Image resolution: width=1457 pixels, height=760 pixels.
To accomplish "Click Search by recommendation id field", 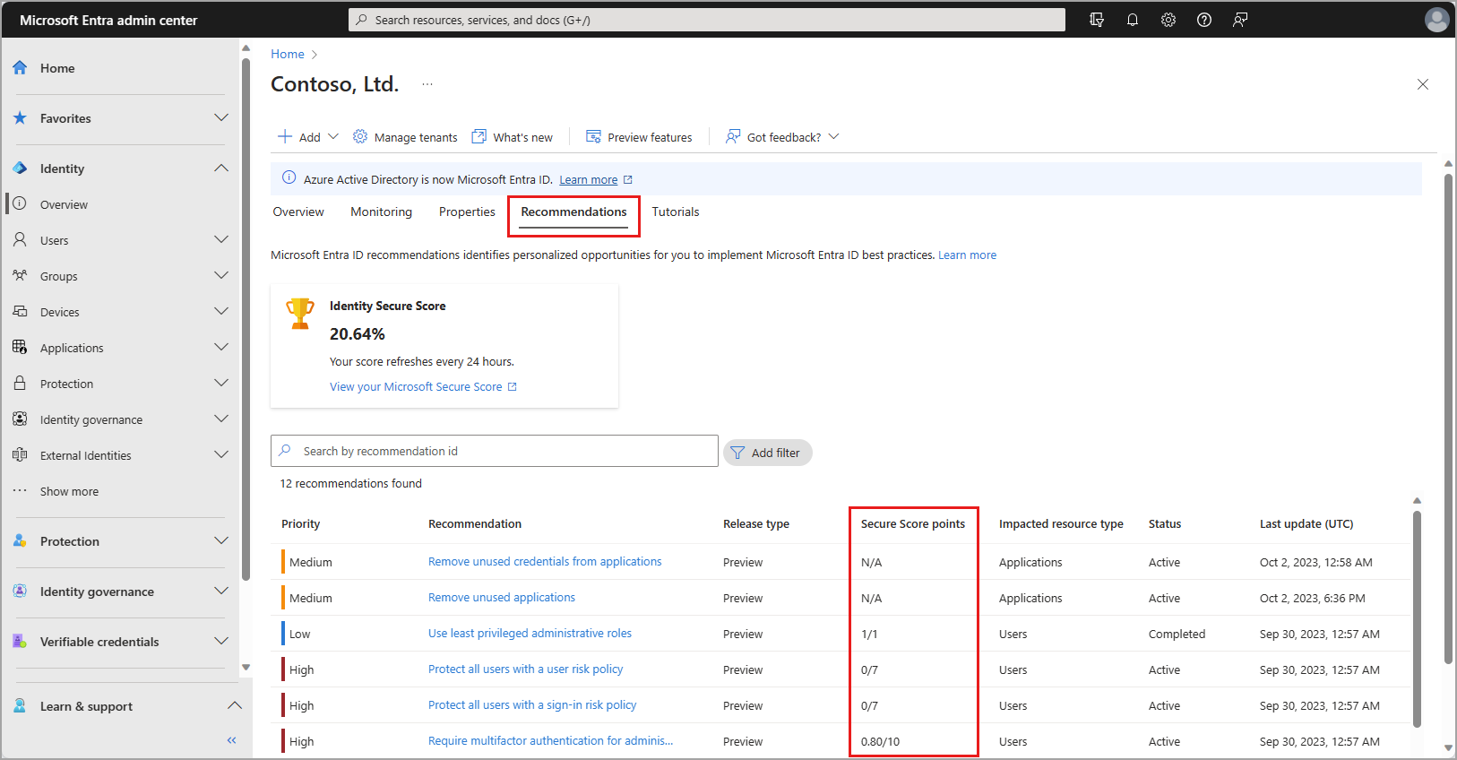I will click(495, 451).
